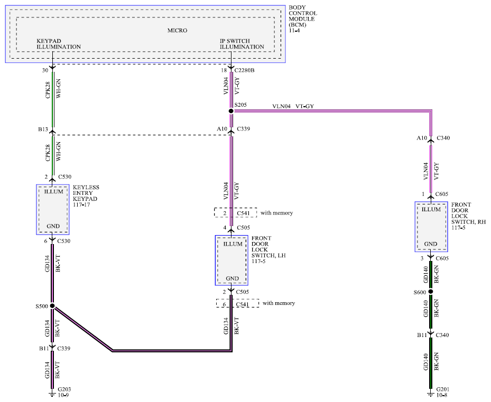The height and width of the screenshot is (402, 491).
Task: Click the G203 ground symbol
Action: point(52,393)
